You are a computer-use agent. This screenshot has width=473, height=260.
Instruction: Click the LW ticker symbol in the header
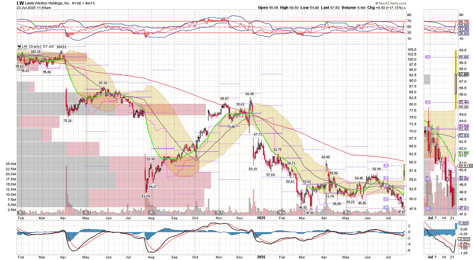[21, 3]
